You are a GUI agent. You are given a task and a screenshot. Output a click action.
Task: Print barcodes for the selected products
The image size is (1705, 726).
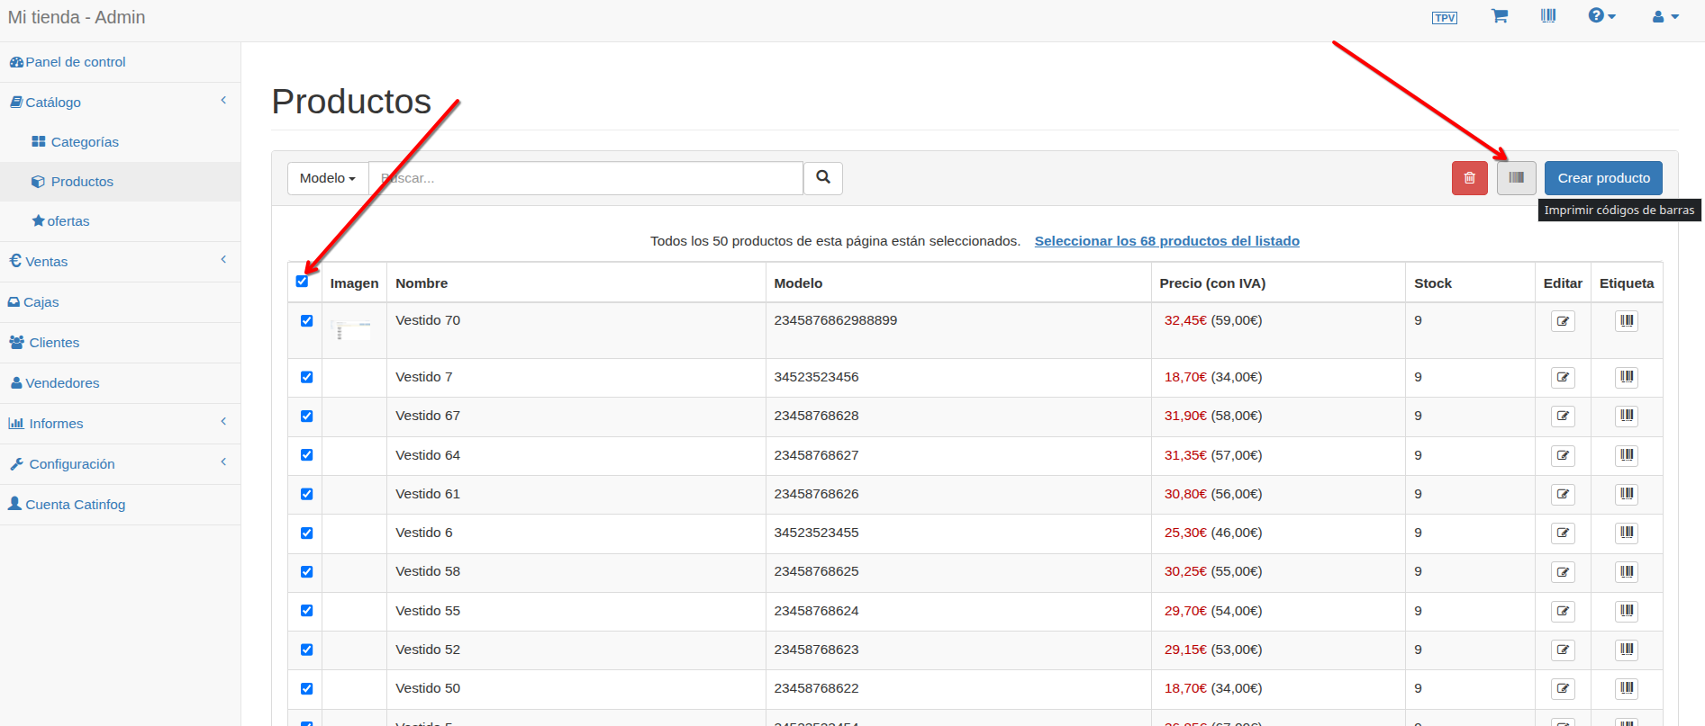point(1516,178)
